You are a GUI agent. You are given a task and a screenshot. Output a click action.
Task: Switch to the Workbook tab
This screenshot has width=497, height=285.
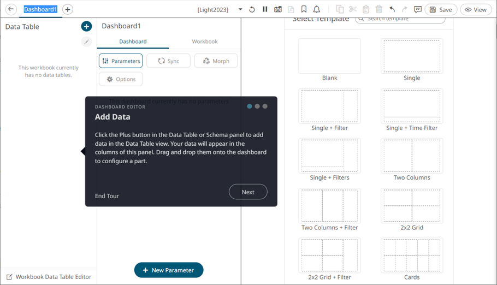click(x=205, y=41)
